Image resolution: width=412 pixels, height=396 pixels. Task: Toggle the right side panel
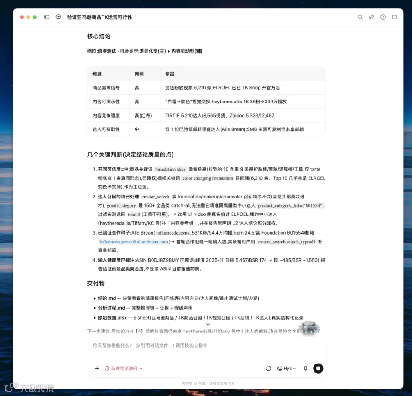coord(395,17)
